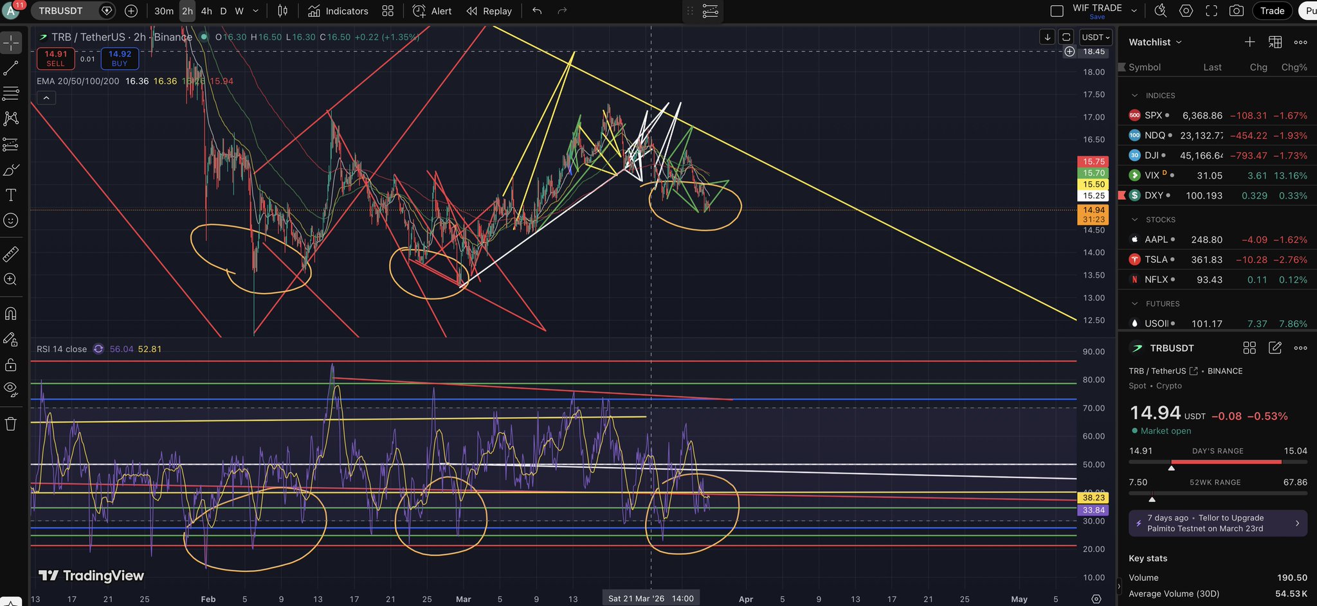Screen dimensions: 1317x606
Task: Open the object tree panel icon
Action: tap(711, 11)
